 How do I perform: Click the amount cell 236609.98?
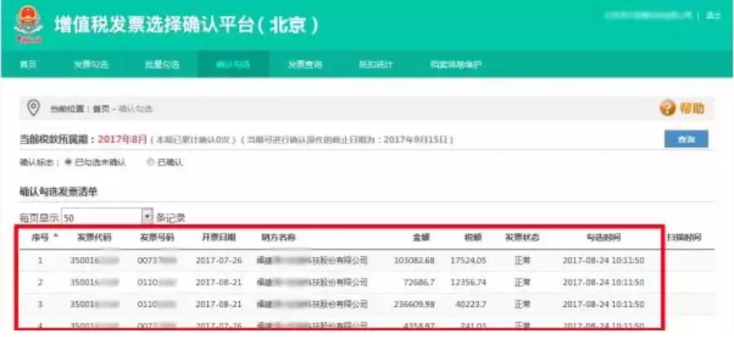pyautogui.click(x=414, y=305)
